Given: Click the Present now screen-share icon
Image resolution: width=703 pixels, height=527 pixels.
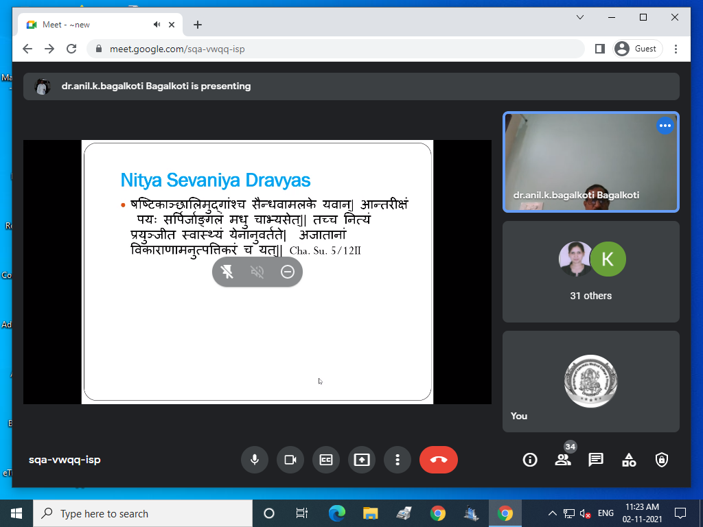Looking at the screenshot, I should click(x=362, y=460).
